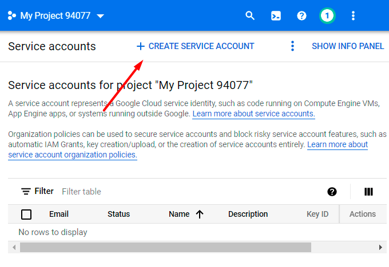The width and height of the screenshot is (389, 267).
Task: Click the Status column header
Action: [x=118, y=215]
